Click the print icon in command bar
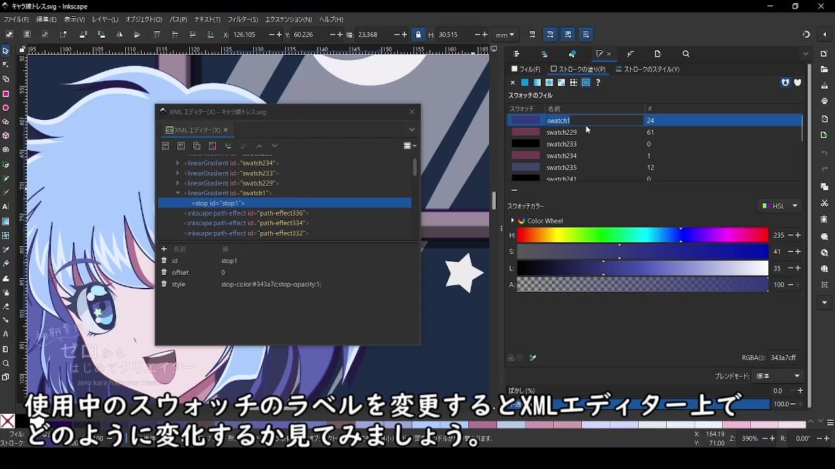Image resolution: width=835 pixels, height=469 pixels. (x=825, y=101)
